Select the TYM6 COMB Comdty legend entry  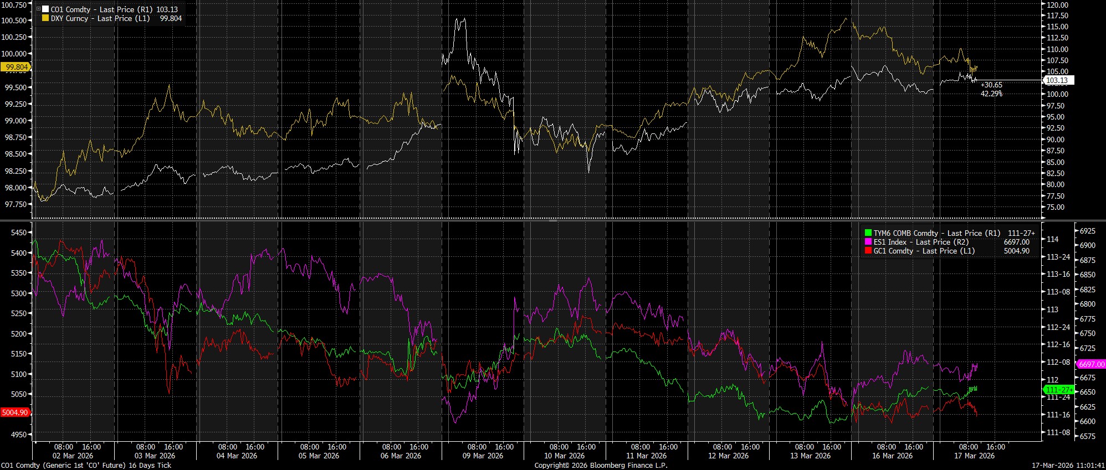[936, 233]
